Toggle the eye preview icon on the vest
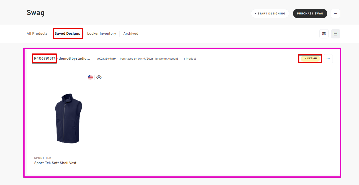Image resolution: width=359 pixels, height=185 pixels. tap(99, 77)
